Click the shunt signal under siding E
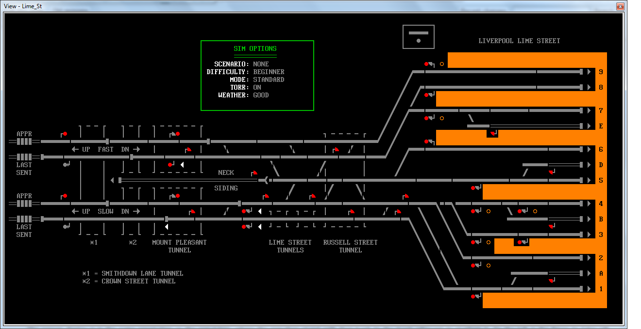641x329 pixels. pyautogui.click(x=493, y=133)
